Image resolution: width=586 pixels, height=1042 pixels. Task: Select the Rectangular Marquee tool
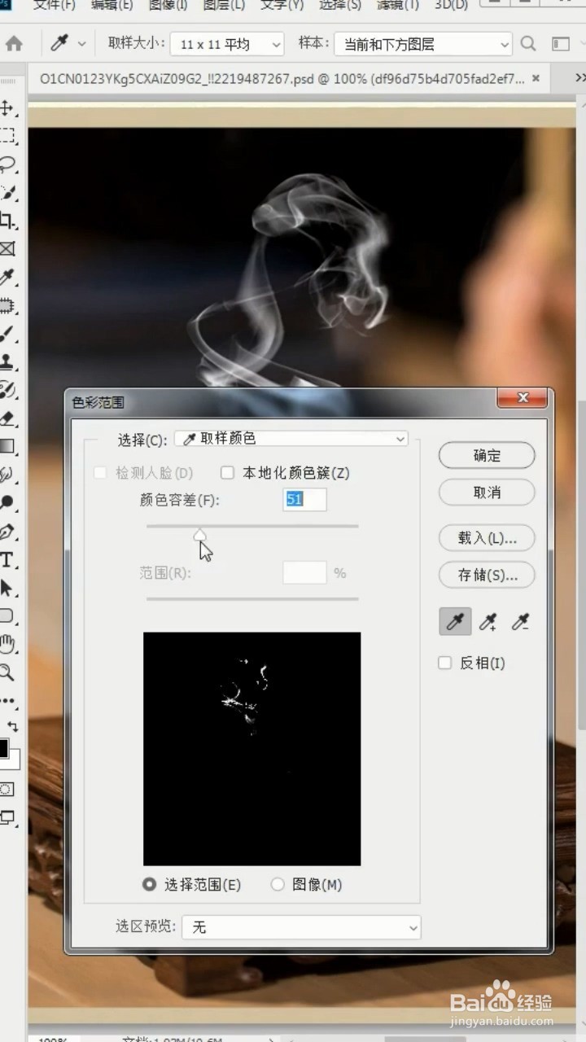(x=7, y=136)
